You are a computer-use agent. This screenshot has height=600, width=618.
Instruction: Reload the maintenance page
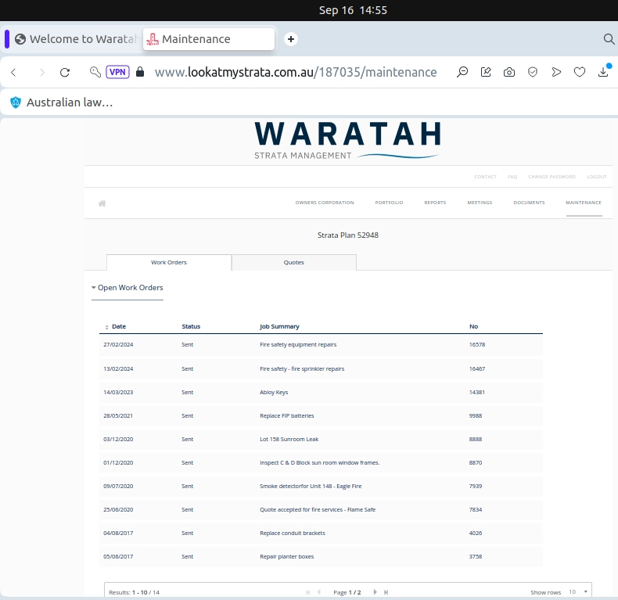[65, 72]
